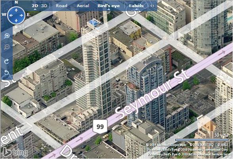
Task: Pan the map west with the left arrow
Action: point(11,15)
